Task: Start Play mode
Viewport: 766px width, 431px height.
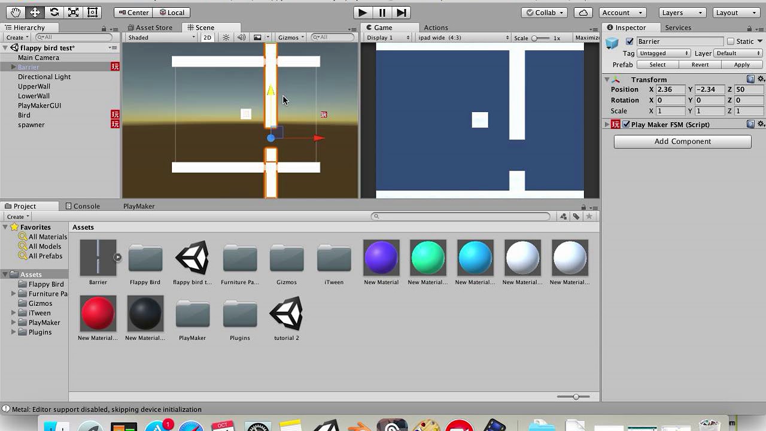Action: 362,12
